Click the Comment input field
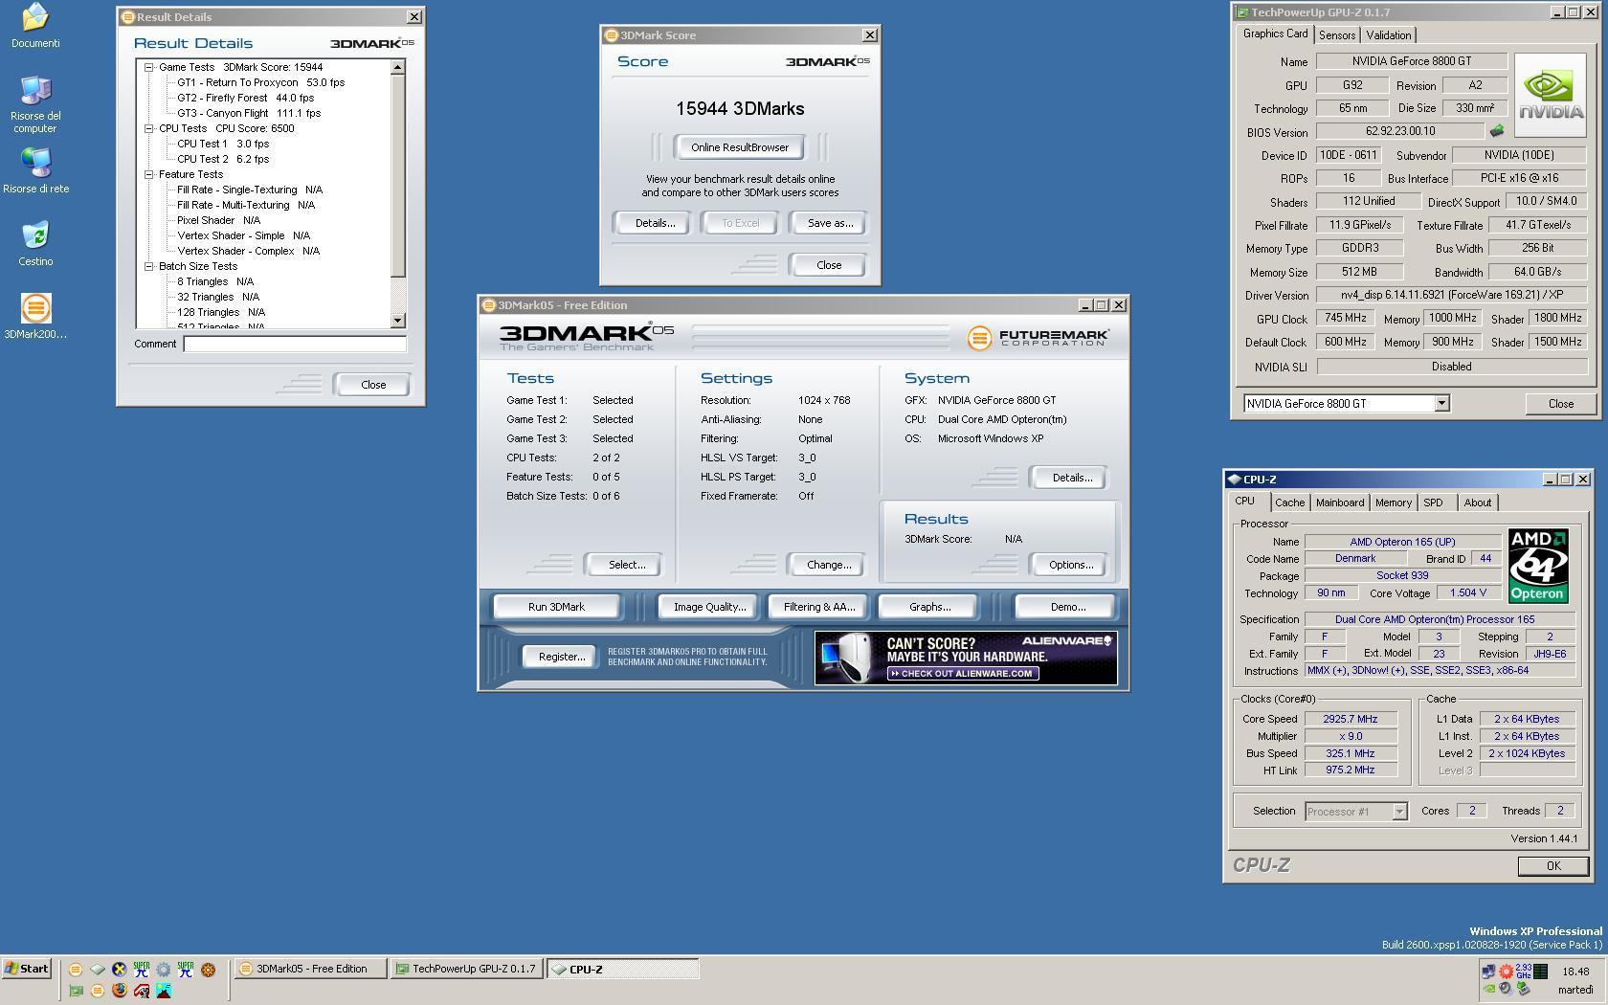 tap(295, 344)
